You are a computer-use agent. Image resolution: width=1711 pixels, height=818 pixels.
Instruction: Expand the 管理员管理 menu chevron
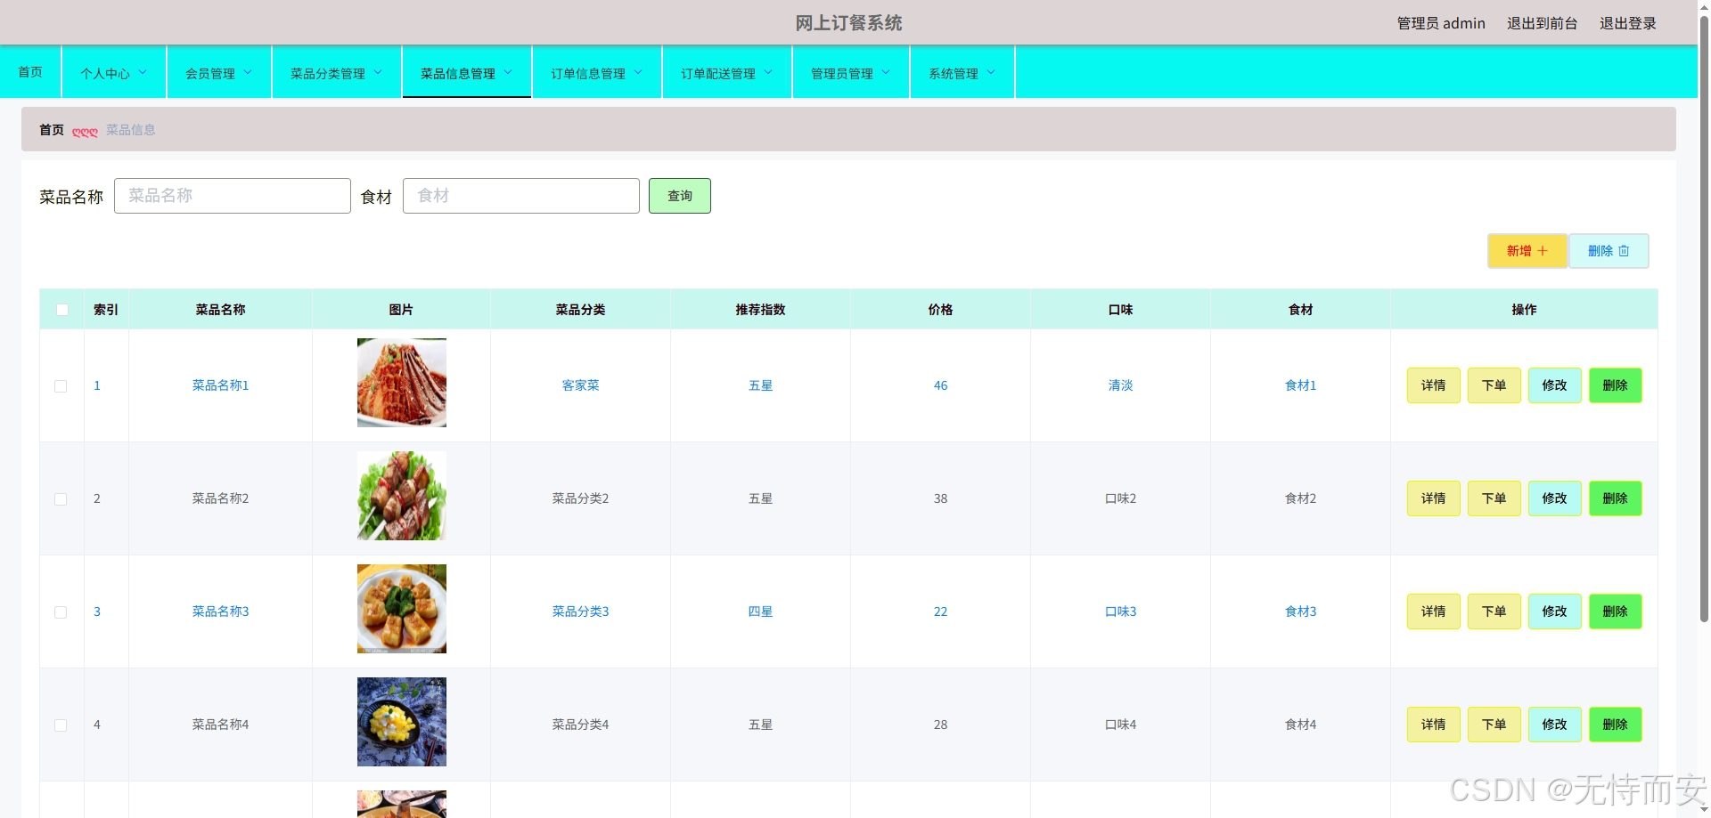point(886,72)
